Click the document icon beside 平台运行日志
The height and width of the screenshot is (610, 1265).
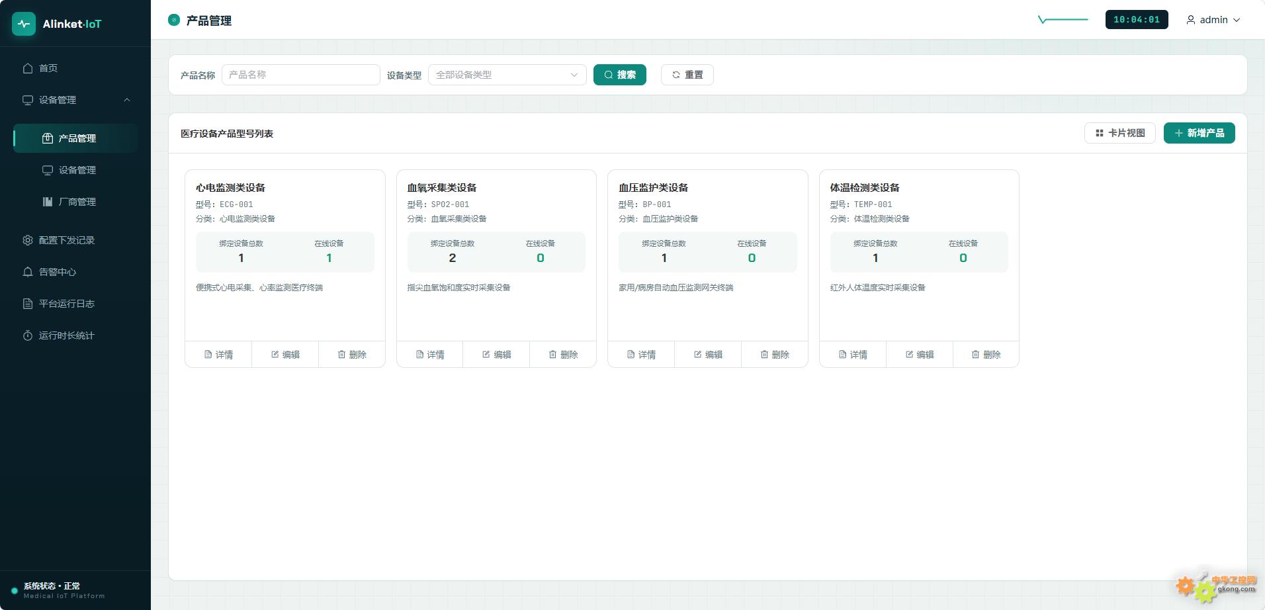coord(28,304)
